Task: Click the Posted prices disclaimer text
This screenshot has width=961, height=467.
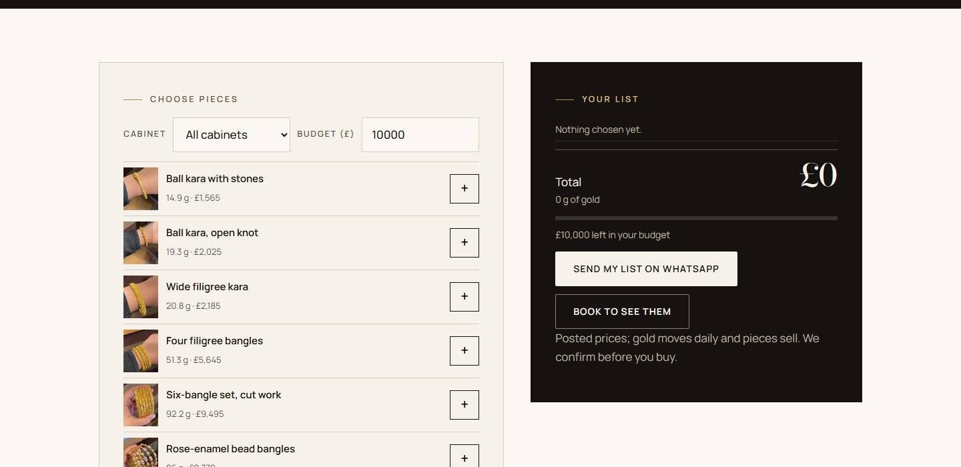Action: pyautogui.click(x=687, y=348)
